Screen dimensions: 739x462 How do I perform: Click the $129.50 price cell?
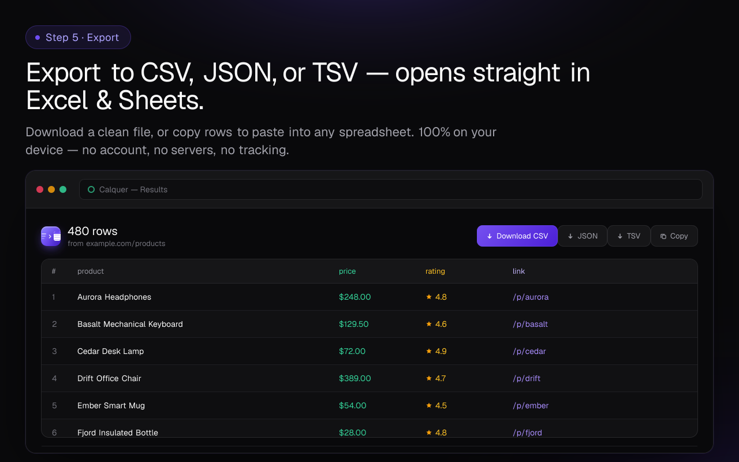tap(354, 324)
